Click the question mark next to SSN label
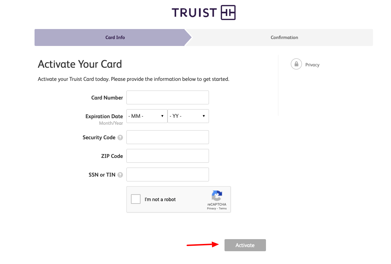Image resolution: width=391 pixels, height=264 pixels. pyautogui.click(x=120, y=175)
